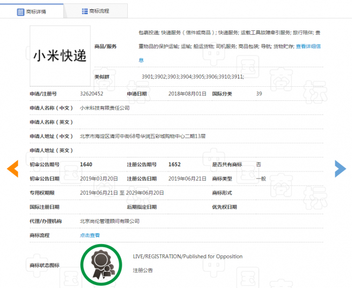Click the 国际分类 label

tap(222, 94)
